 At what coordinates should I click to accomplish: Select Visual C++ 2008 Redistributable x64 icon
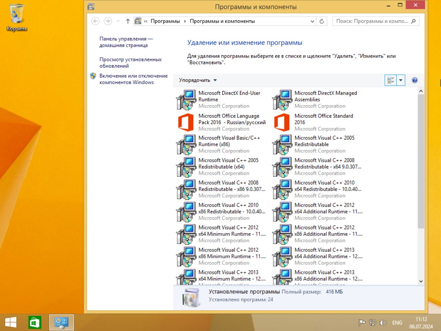282,167
